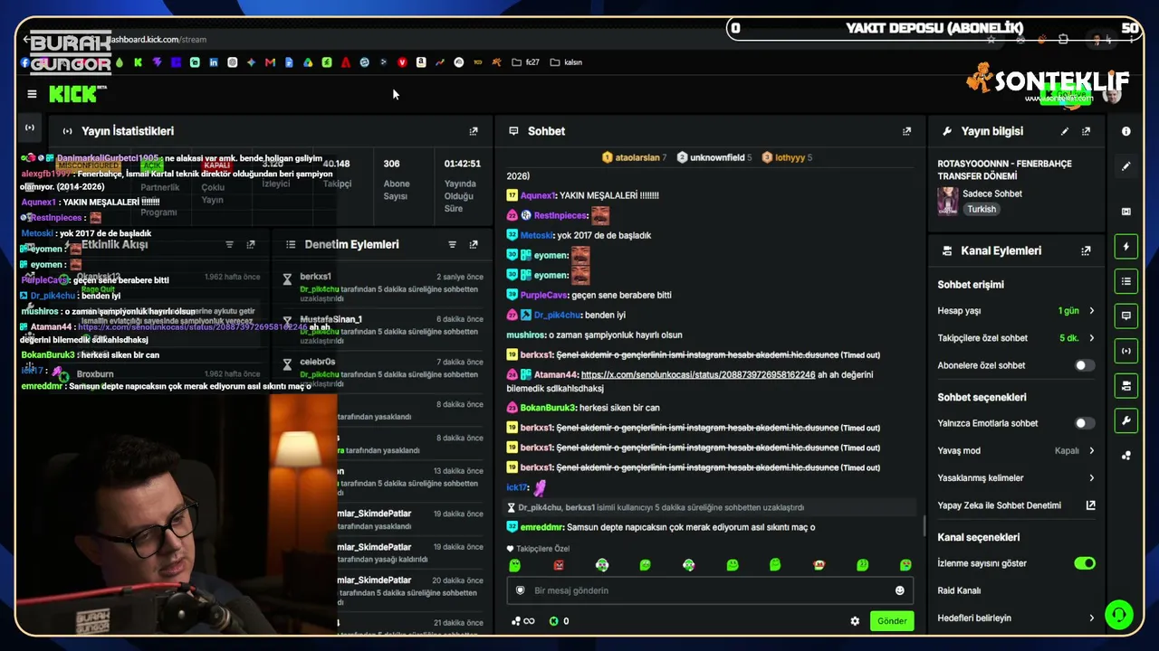Pop out the Yayın İstatistikleri panel
The height and width of the screenshot is (651, 1159).
point(473,131)
